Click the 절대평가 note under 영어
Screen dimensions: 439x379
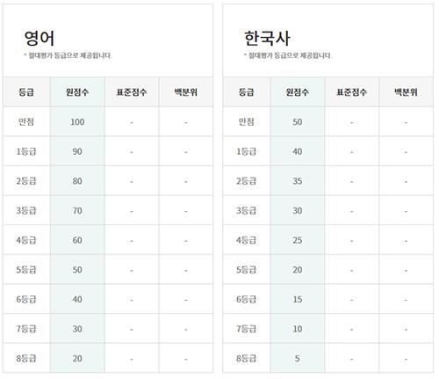click(x=68, y=55)
